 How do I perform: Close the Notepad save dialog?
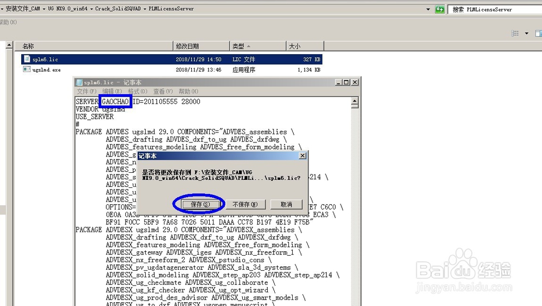pyautogui.click(x=302, y=156)
